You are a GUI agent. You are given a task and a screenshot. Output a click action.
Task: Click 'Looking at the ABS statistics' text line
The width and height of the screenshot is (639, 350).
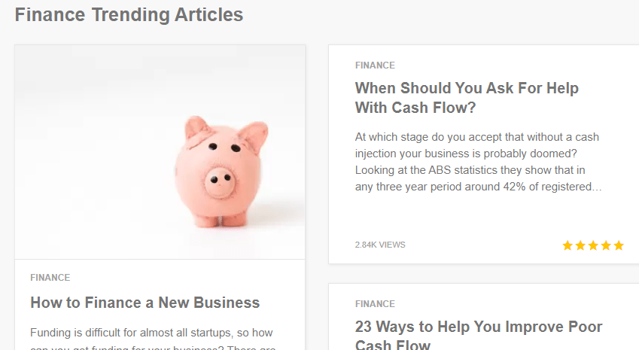pyautogui.click(x=470, y=170)
